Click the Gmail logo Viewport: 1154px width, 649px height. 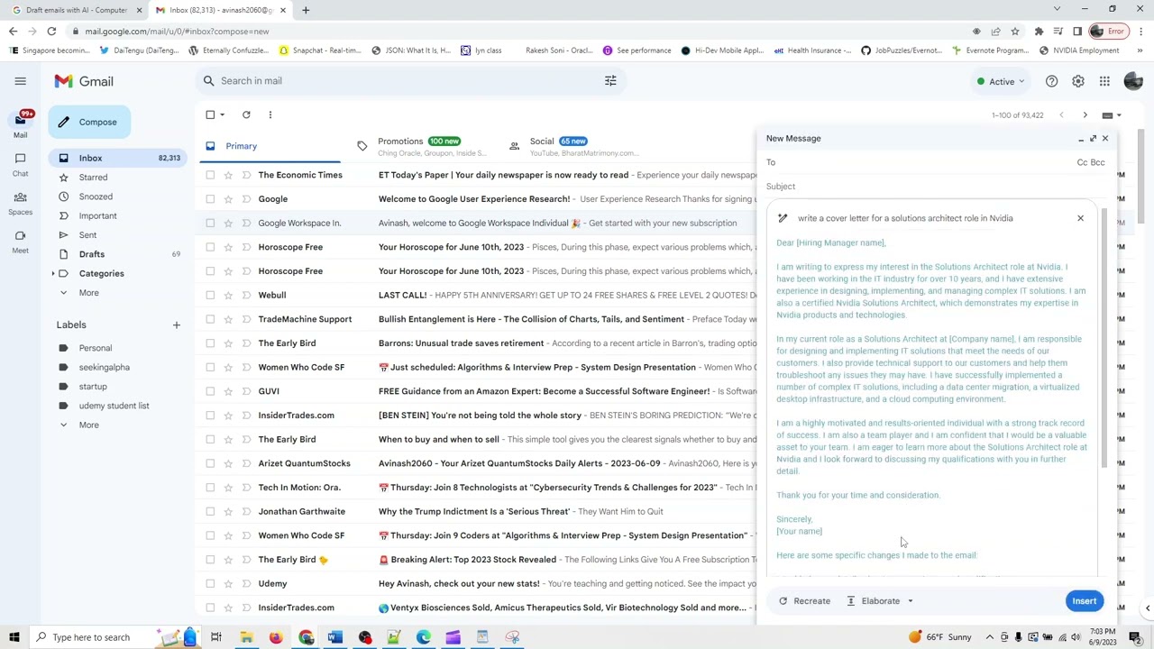tap(84, 81)
